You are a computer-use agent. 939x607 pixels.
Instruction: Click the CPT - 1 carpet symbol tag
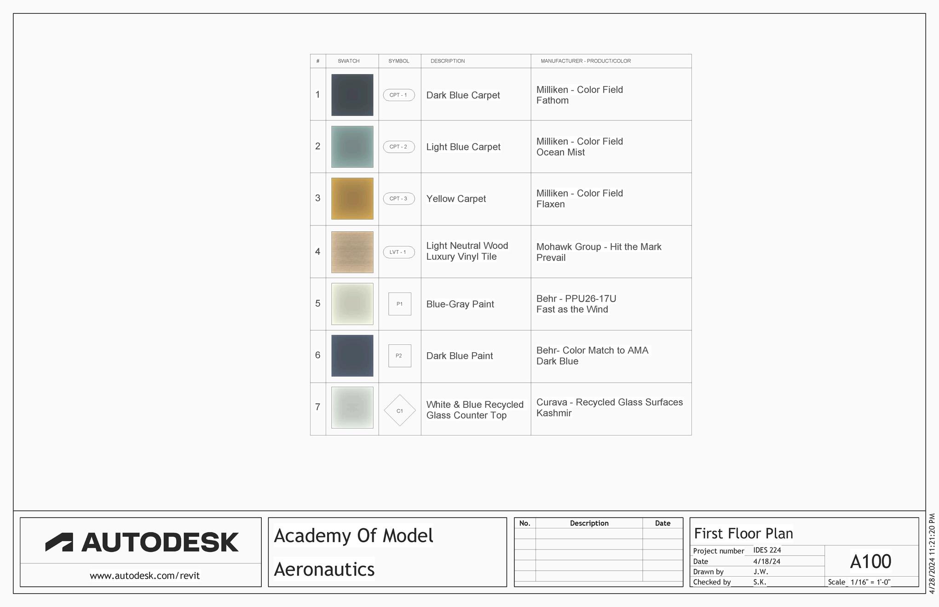(x=398, y=95)
